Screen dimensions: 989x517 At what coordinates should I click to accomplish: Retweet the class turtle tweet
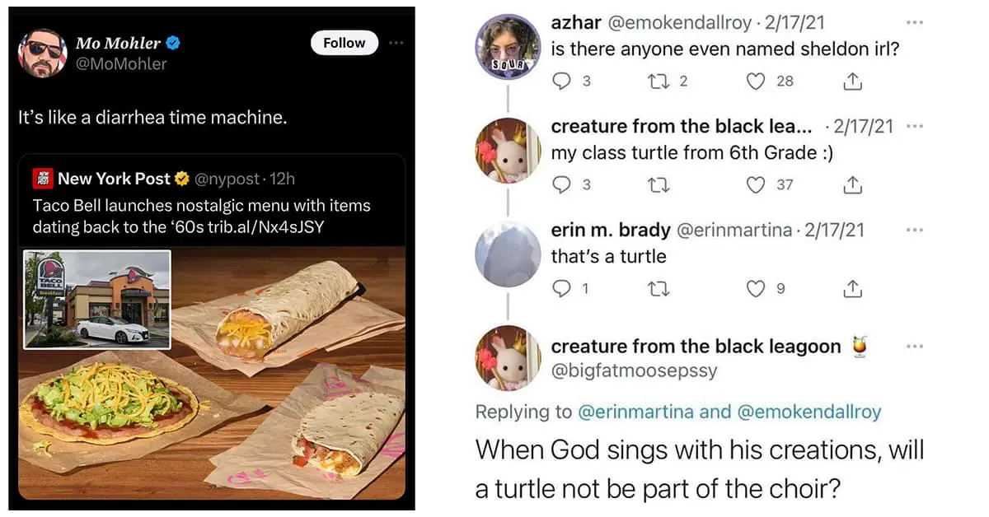(658, 184)
